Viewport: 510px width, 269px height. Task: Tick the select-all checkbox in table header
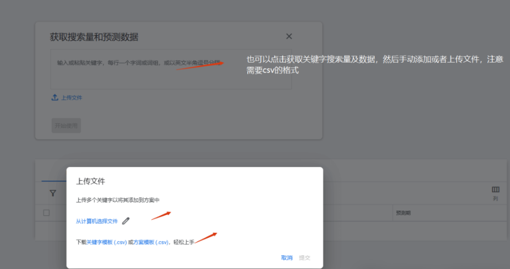click(47, 212)
